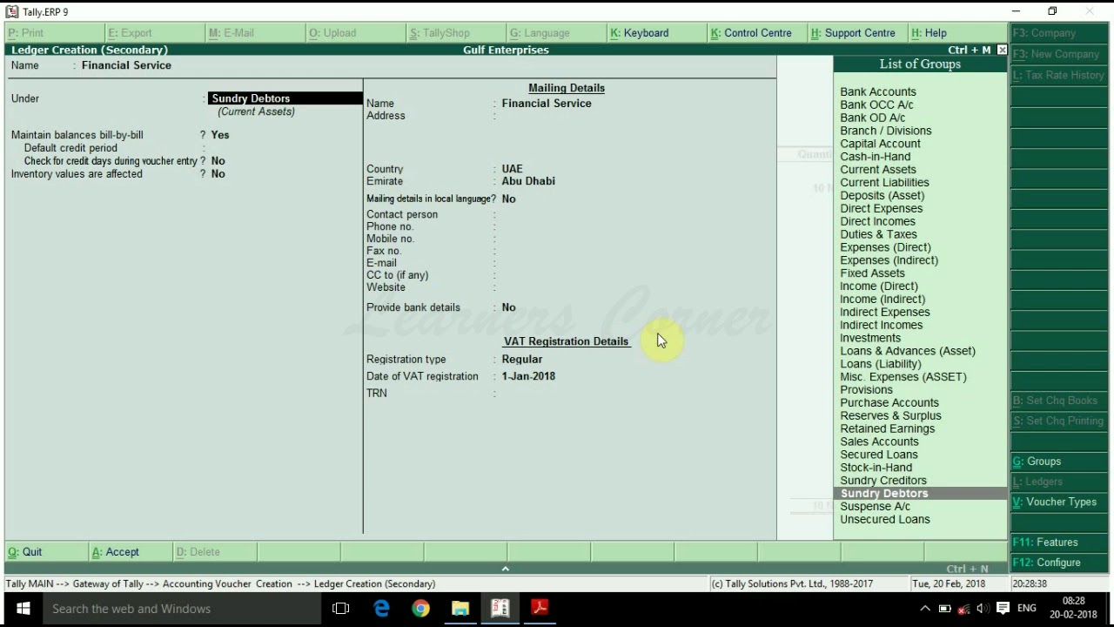Select Loans (Liability) group
Image resolution: width=1114 pixels, height=627 pixels.
(x=881, y=364)
